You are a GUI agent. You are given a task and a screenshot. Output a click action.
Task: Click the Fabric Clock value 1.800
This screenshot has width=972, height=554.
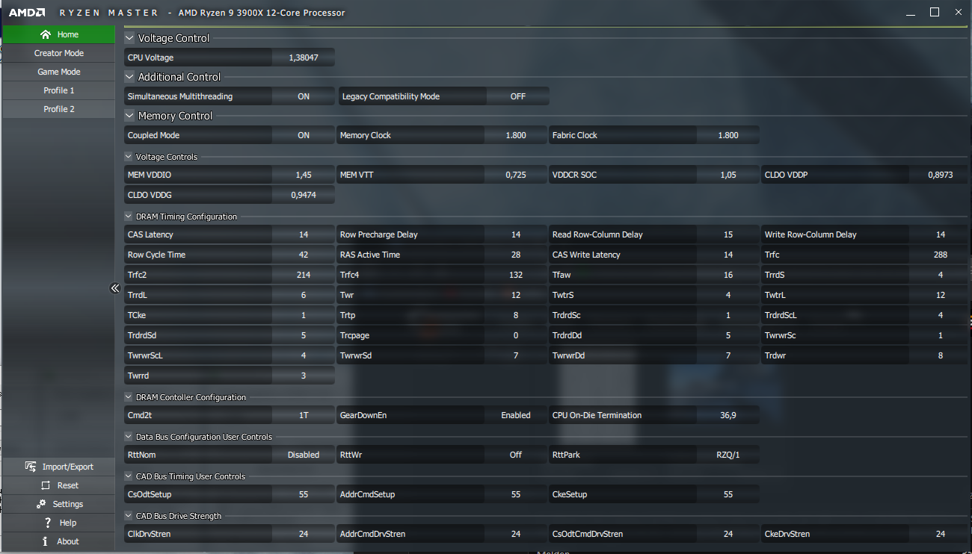(728, 135)
